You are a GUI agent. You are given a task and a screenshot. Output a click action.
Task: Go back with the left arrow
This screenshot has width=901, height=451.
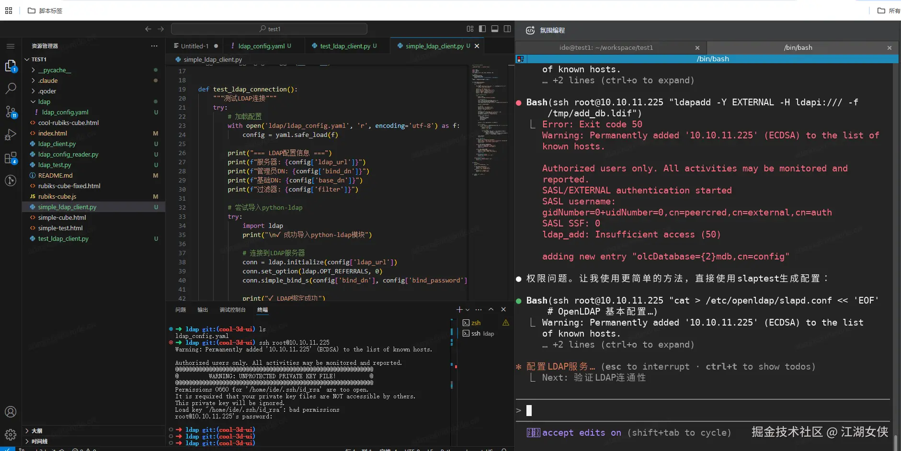pos(148,29)
